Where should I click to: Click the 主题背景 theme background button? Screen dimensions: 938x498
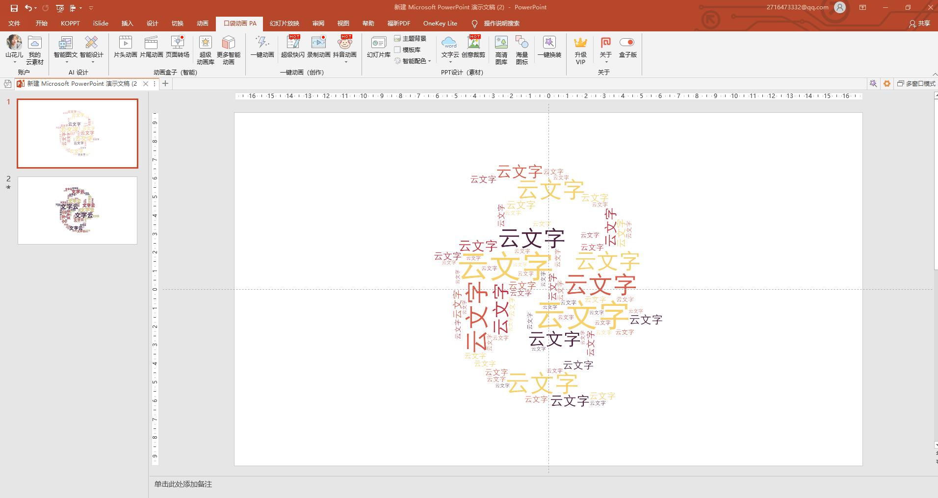point(410,38)
